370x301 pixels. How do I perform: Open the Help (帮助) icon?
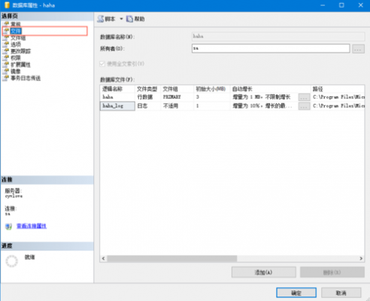(129, 19)
